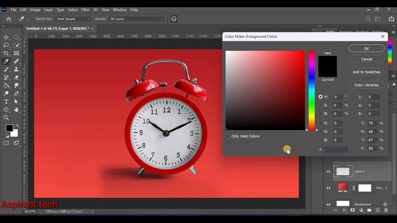Image resolution: width=397 pixels, height=223 pixels.
Task: Select the Healing Brush tool
Action: click(16, 61)
